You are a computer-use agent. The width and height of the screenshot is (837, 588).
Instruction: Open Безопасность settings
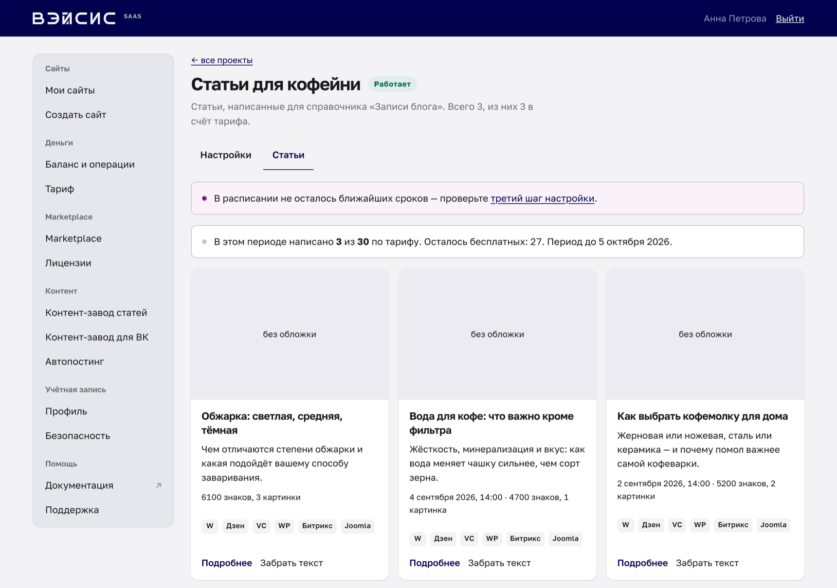[x=103, y=436]
